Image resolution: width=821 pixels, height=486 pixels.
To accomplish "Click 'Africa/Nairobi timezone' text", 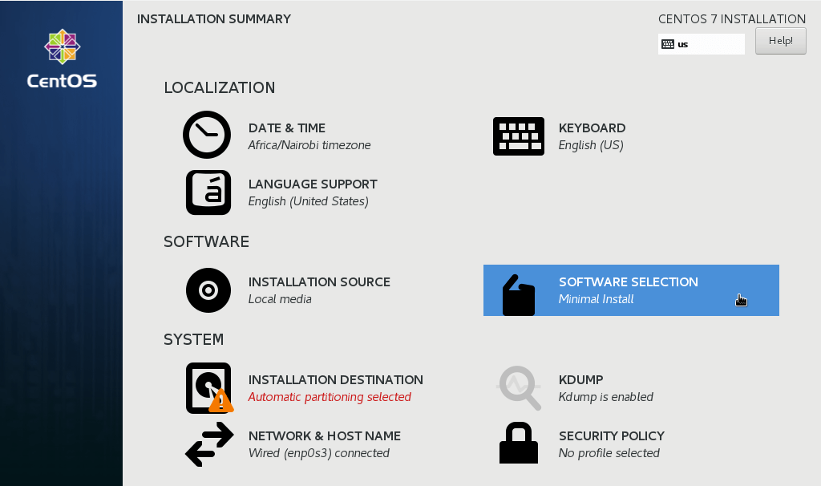I will tap(309, 145).
